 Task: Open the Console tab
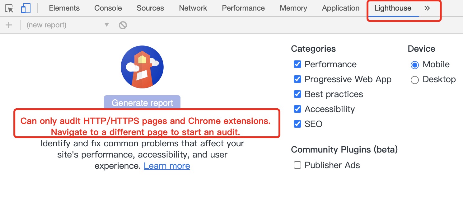(108, 8)
